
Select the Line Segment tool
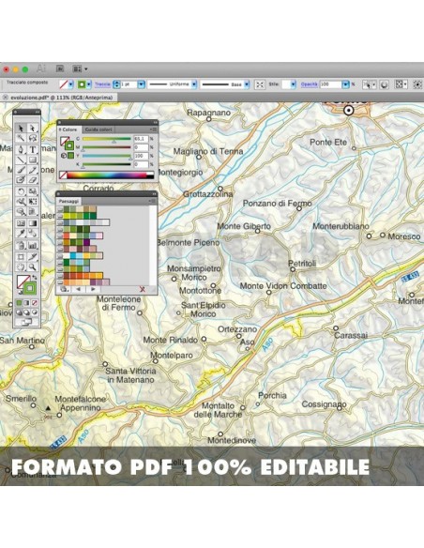click(x=21, y=160)
